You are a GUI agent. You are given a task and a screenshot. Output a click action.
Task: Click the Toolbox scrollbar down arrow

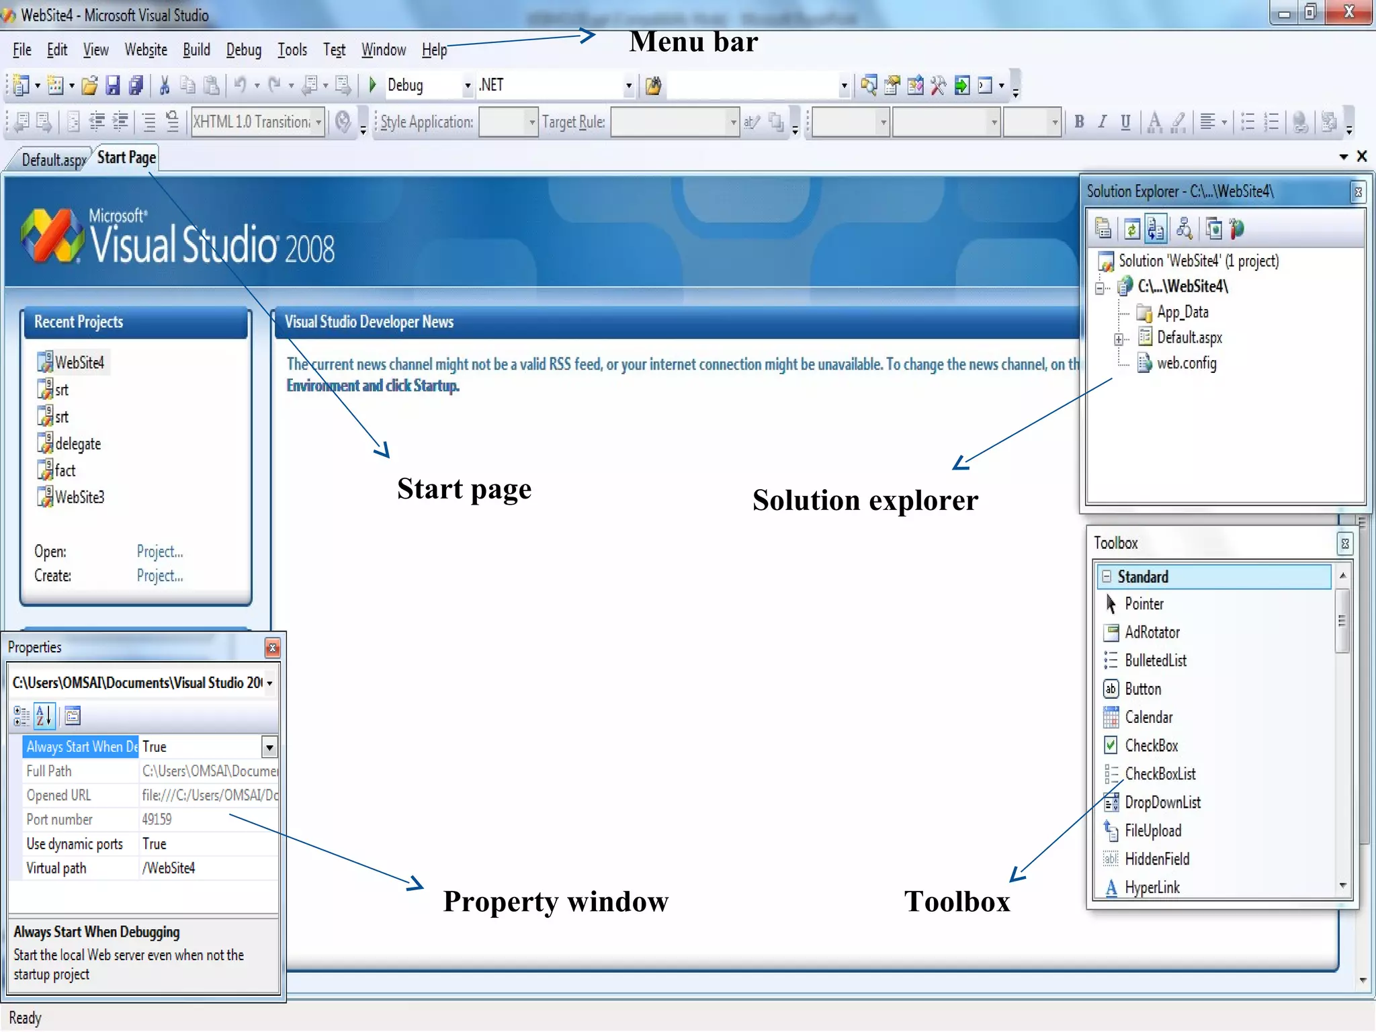point(1342,886)
